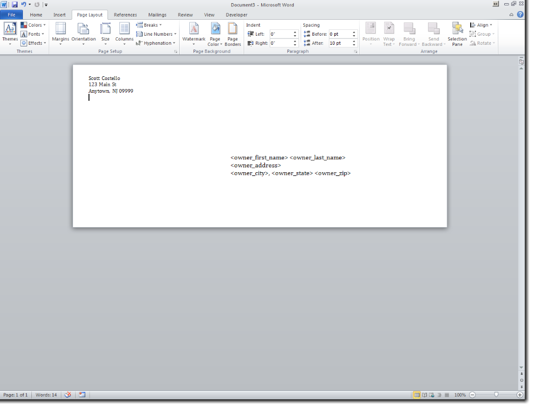Minimize the ribbon with caret arrow

coord(512,15)
